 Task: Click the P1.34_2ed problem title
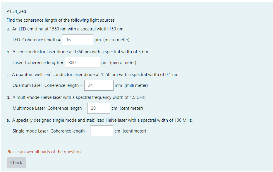coord(16,11)
